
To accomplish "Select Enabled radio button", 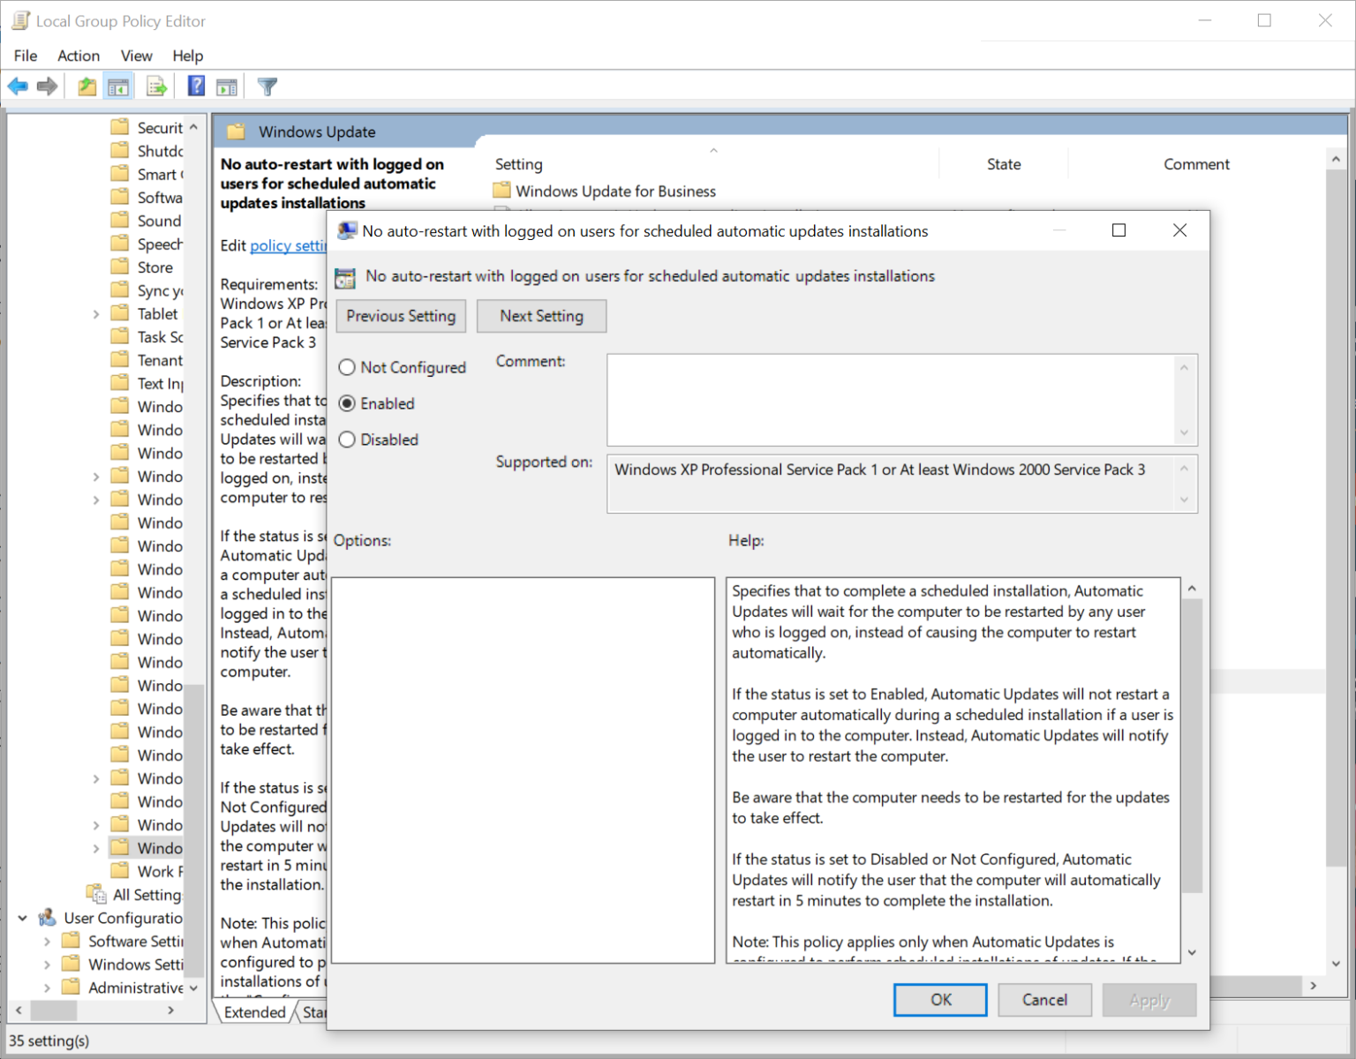I will tap(347, 403).
